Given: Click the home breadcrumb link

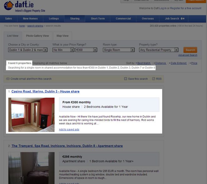Looking at the screenshot, I should [x=22, y=26].
